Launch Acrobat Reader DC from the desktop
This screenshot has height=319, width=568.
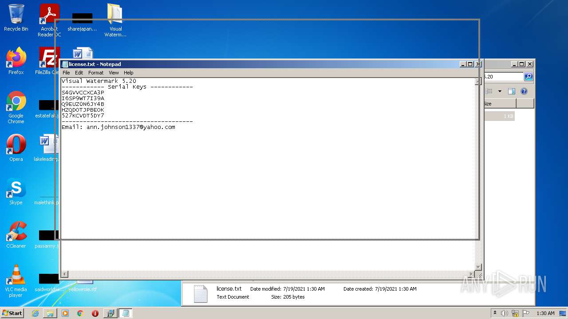tap(49, 20)
